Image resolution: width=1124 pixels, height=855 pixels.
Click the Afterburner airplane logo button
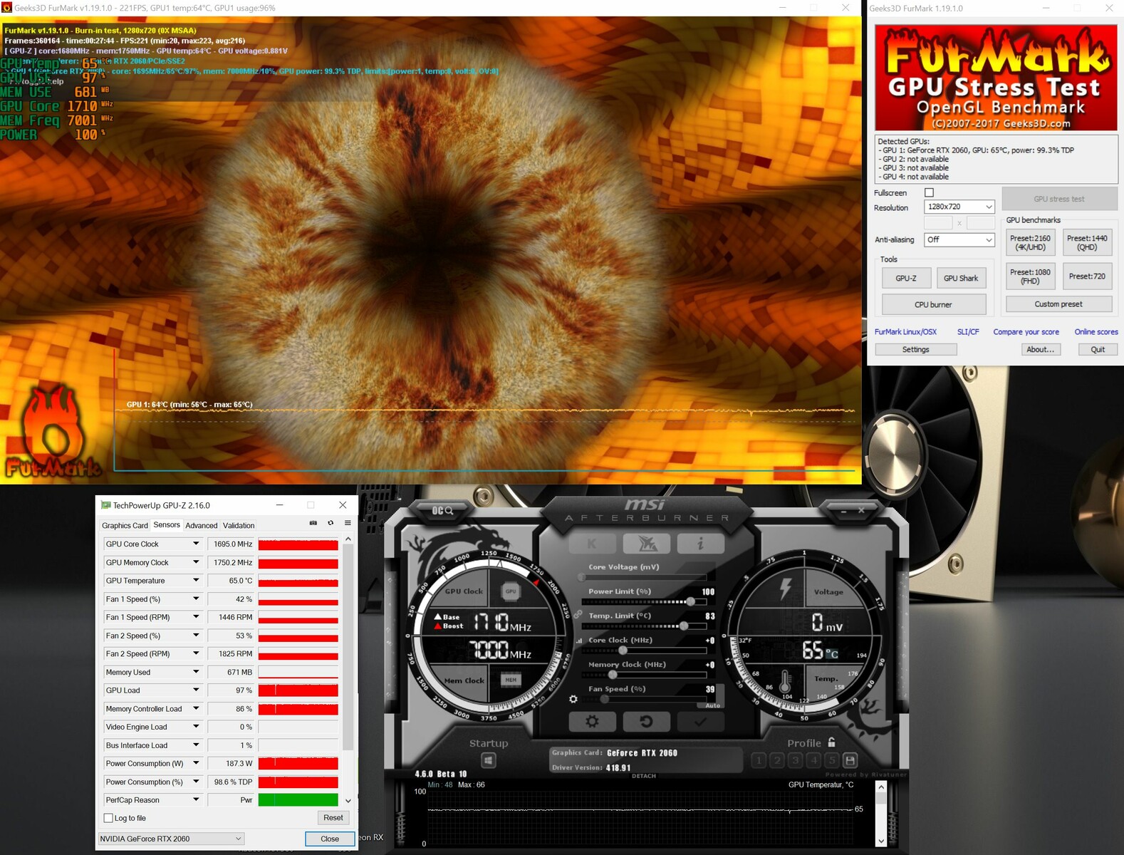tap(647, 544)
